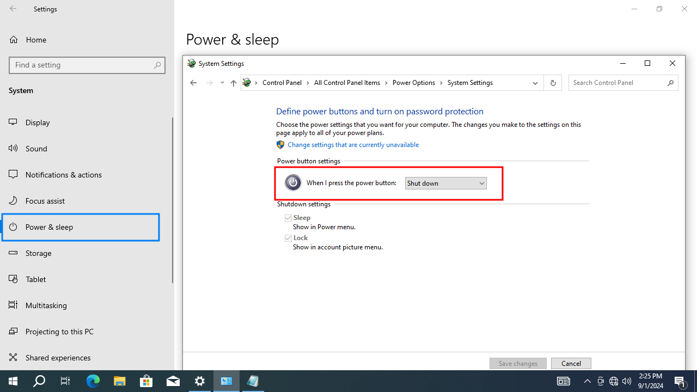697x392 pixels.
Task: Open the power button action dropdown
Action: click(445, 183)
